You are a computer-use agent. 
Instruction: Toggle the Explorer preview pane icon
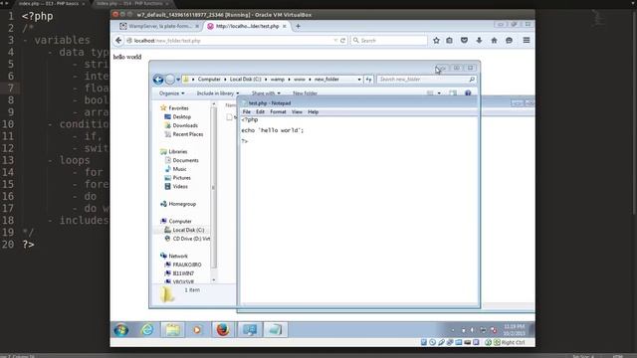click(x=453, y=93)
